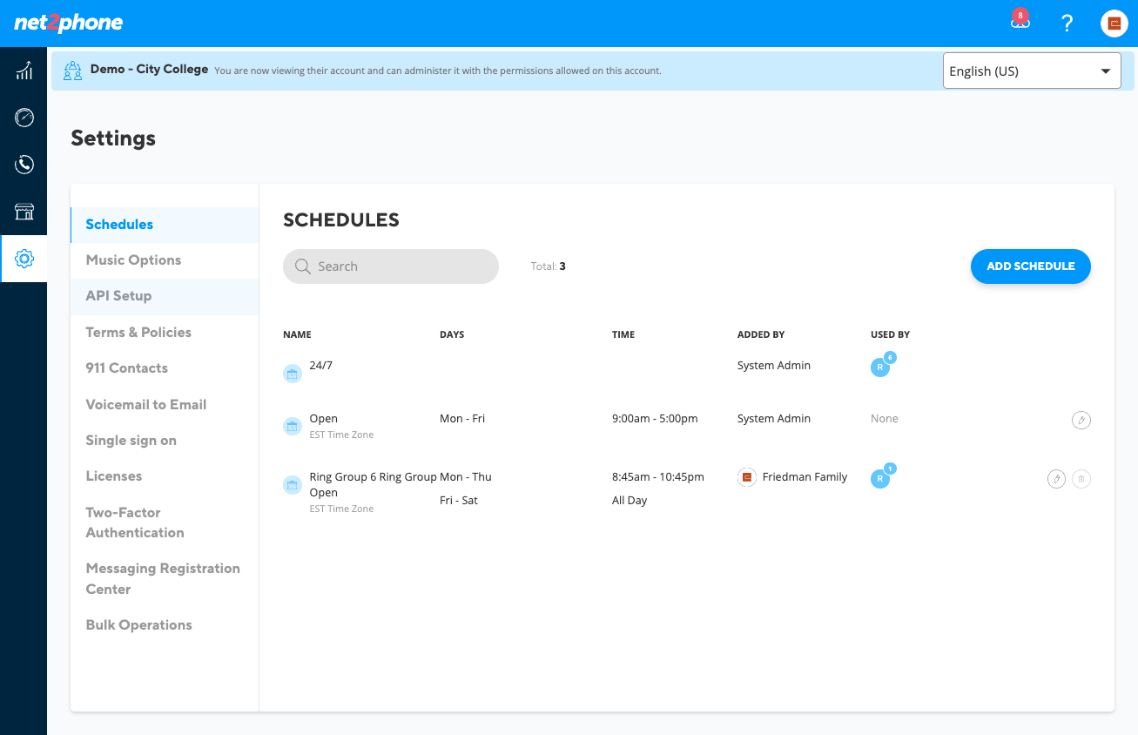The image size is (1138, 735).
Task: Open the store sidebar icon
Action: pos(24,212)
